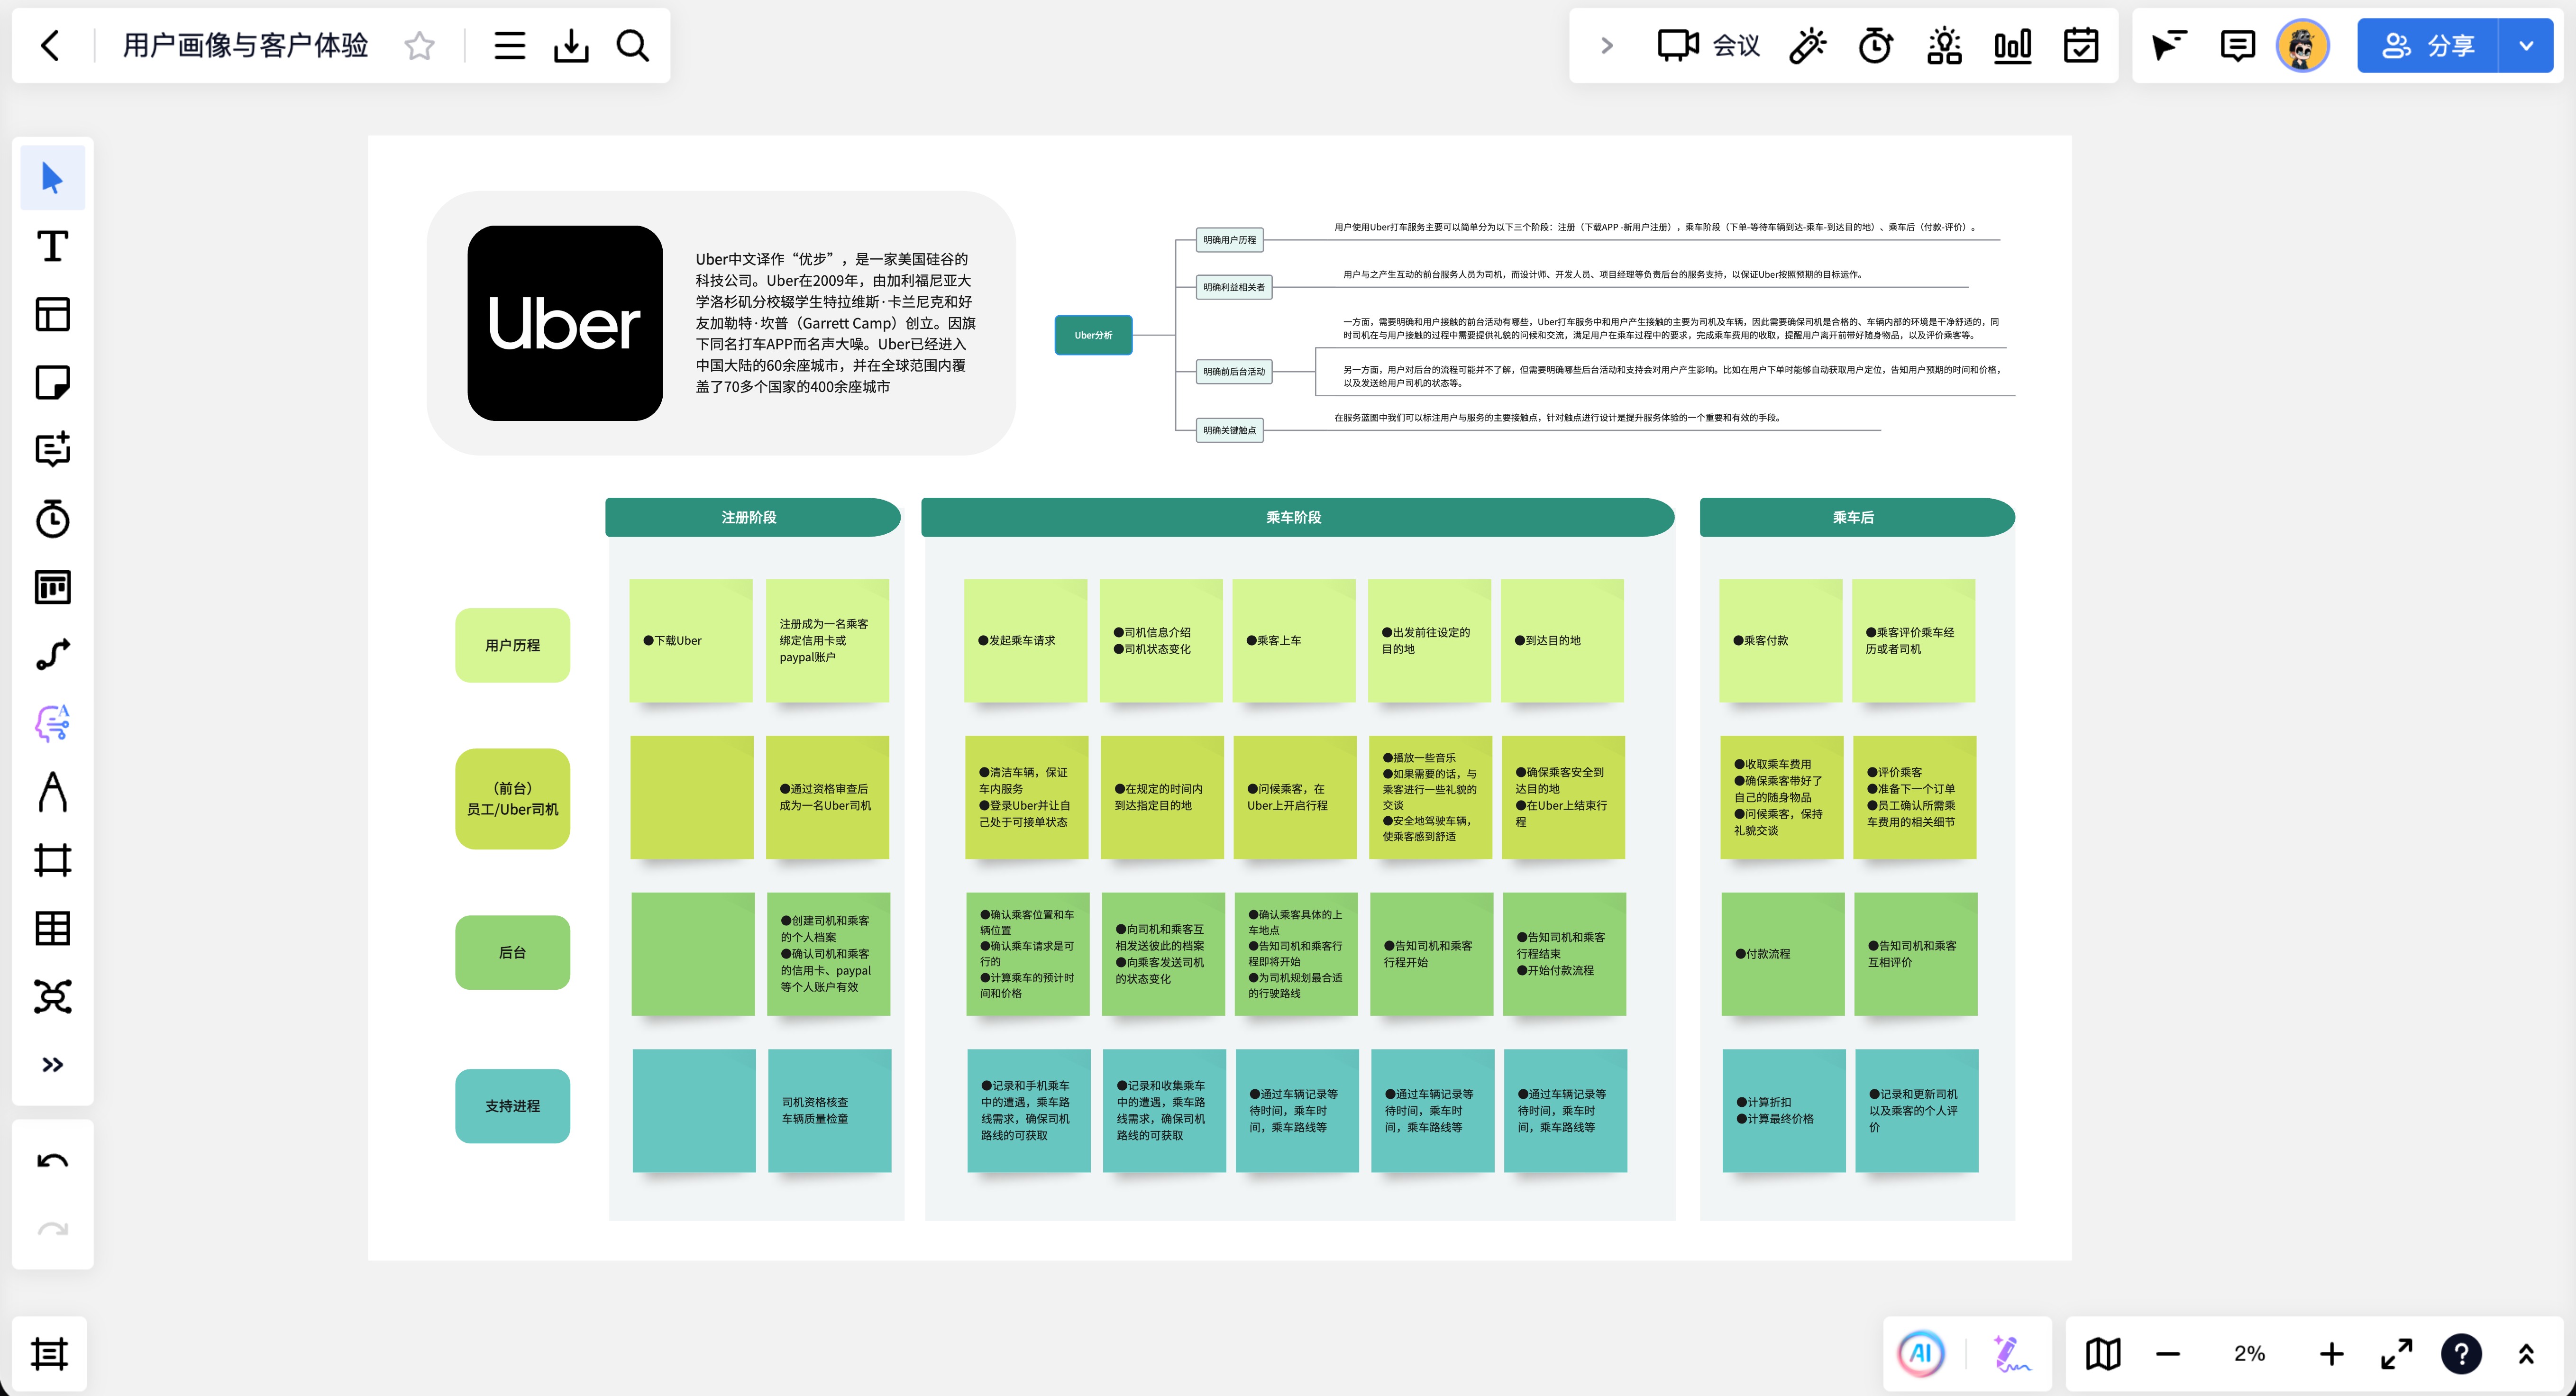Expand the share dropdown arrow

2526,45
